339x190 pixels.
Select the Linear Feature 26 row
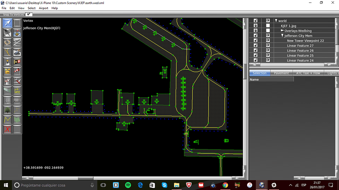[300, 50]
